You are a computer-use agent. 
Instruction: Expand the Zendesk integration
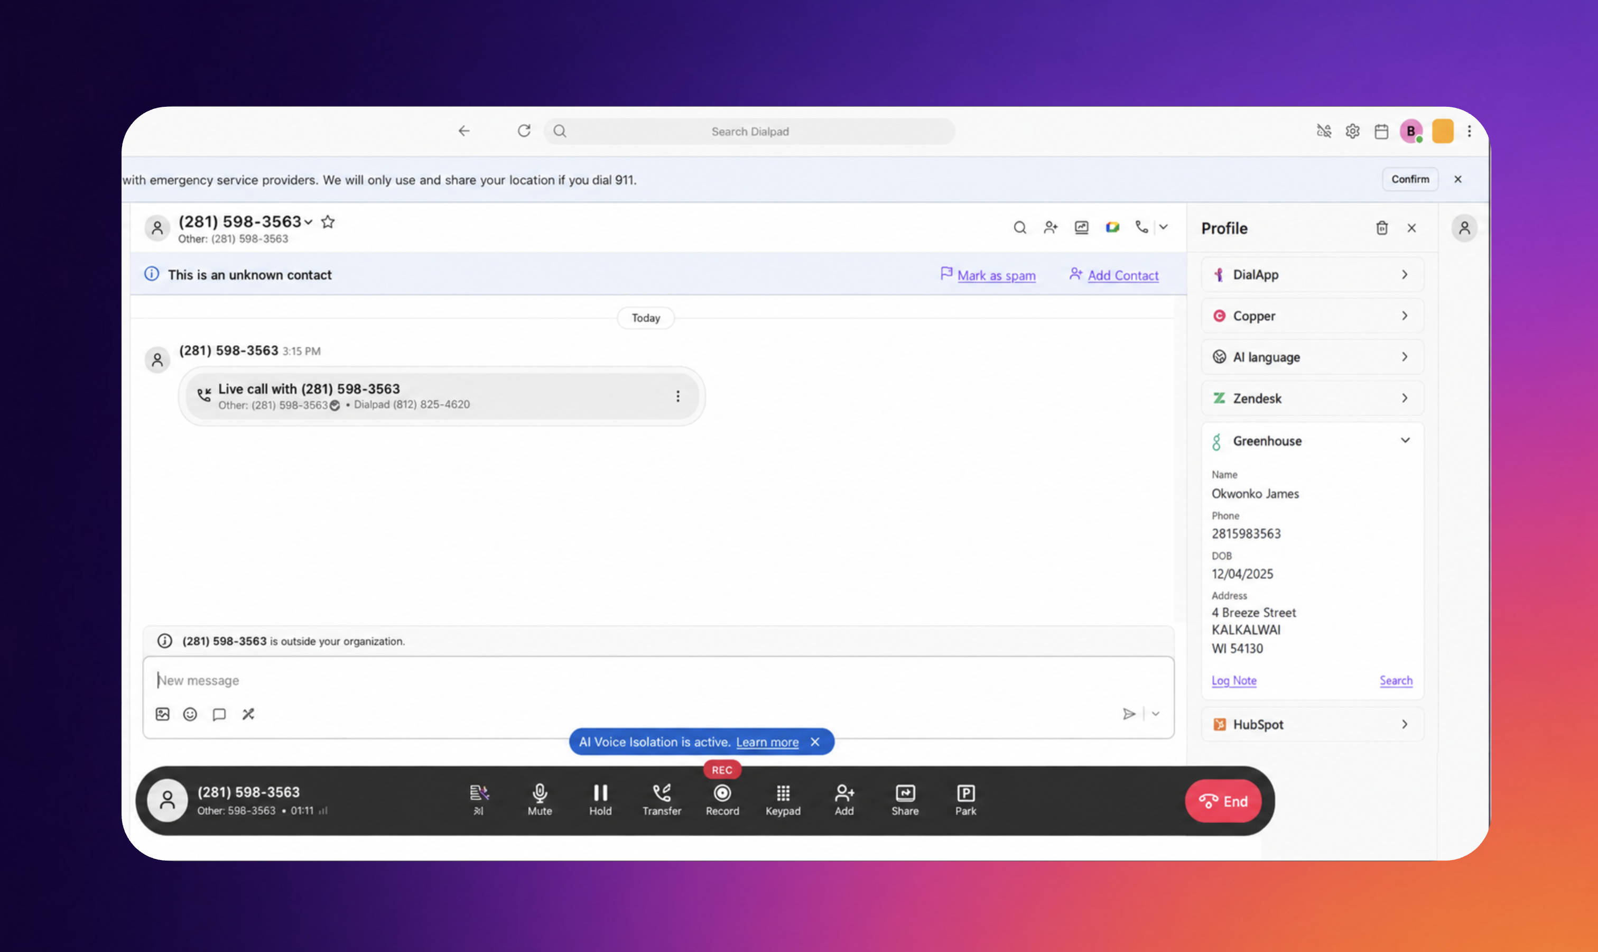tap(1312, 398)
